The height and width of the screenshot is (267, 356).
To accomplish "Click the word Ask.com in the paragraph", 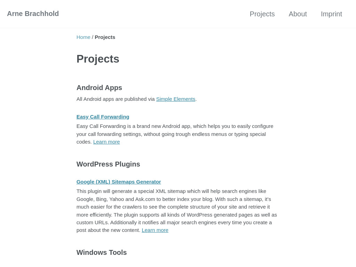I will click(145, 199).
